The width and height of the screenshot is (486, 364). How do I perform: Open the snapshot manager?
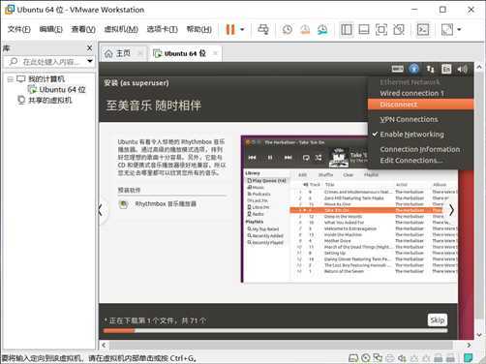coord(322,30)
